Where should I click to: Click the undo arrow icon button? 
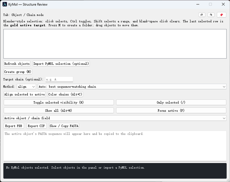tap(202, 15)
